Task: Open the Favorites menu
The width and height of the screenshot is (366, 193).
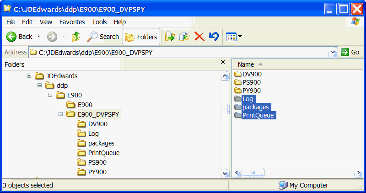Action: click(72, 22)
